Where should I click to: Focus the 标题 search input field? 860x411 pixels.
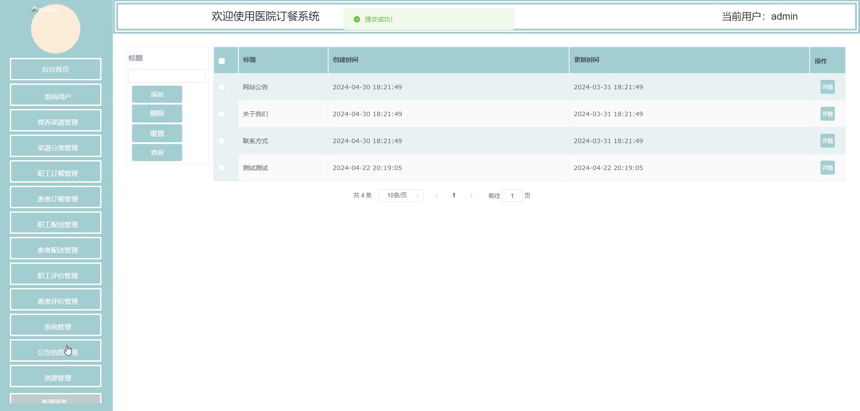pos(167,76)
